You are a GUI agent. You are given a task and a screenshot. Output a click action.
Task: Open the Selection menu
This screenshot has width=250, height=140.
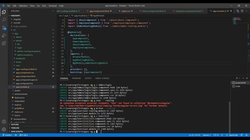coord(23,6)
